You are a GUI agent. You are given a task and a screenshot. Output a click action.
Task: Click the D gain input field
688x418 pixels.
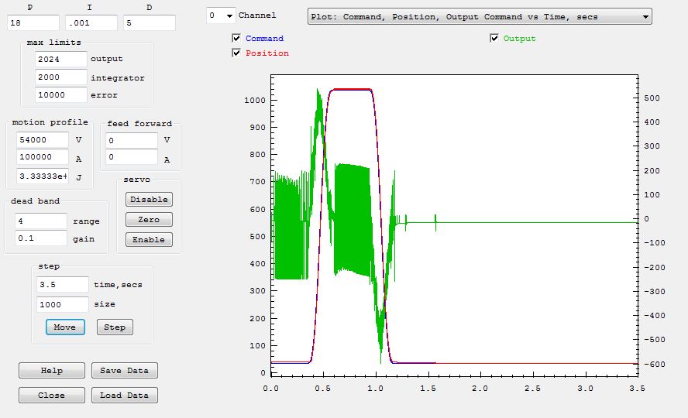coord(149,22)
